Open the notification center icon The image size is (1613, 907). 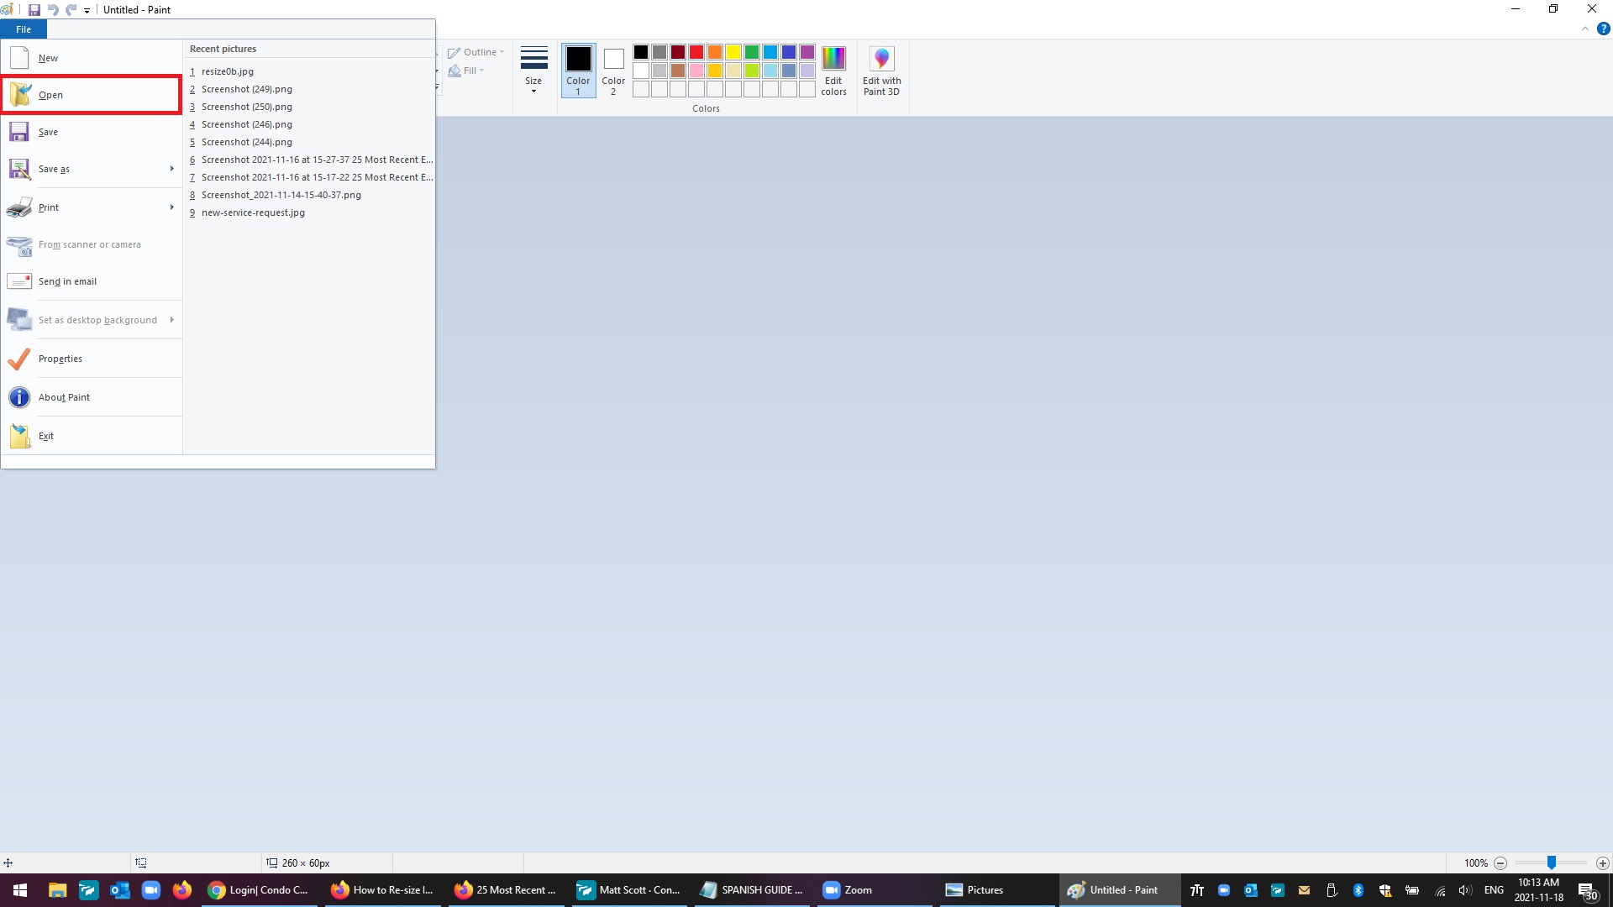pyautogui.click(x=1587, y=890)
